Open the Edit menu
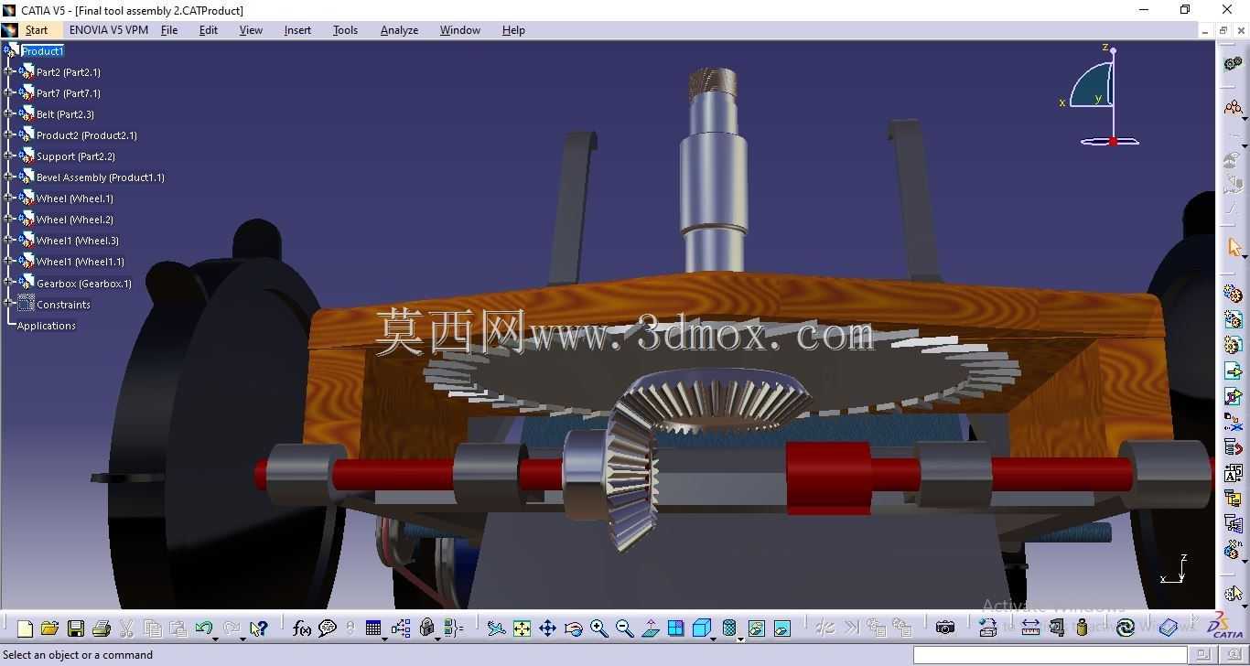 tap(209, 30)
